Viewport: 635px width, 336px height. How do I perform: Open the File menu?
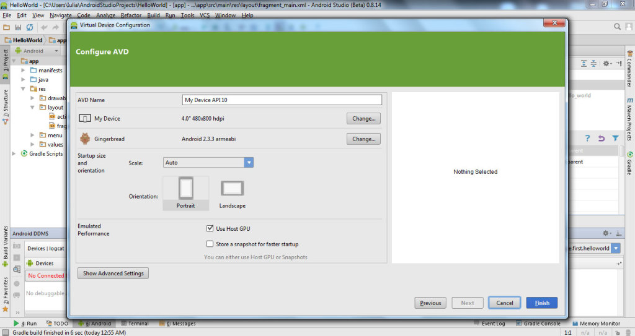[x=7, y=15]
